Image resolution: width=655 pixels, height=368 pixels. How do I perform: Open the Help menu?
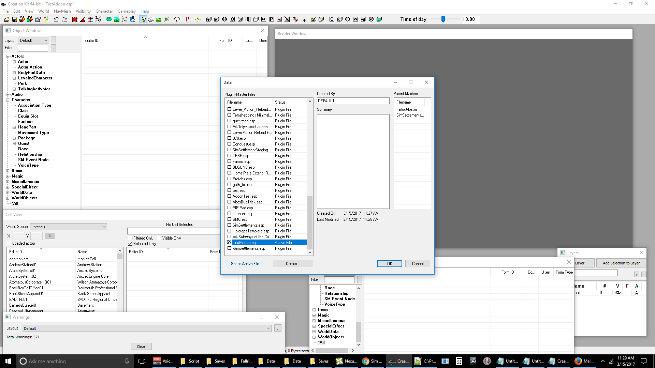tap(145, 11)
